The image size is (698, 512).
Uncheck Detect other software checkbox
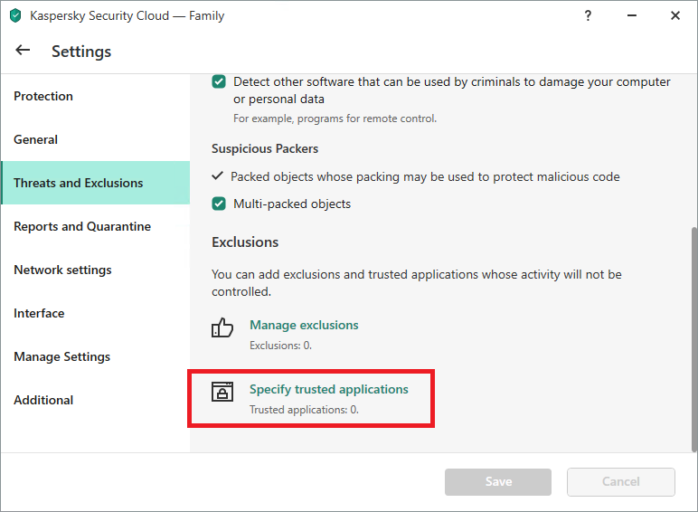[219, 82]
